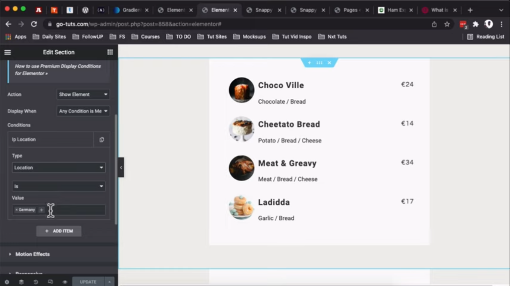
Task: Delete section using handle X
Action: [329, 63]
